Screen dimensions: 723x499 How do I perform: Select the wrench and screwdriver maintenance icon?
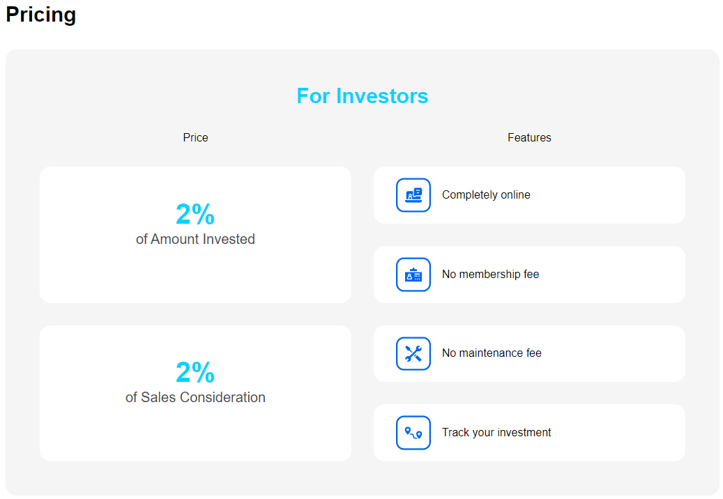click(413, 353)
